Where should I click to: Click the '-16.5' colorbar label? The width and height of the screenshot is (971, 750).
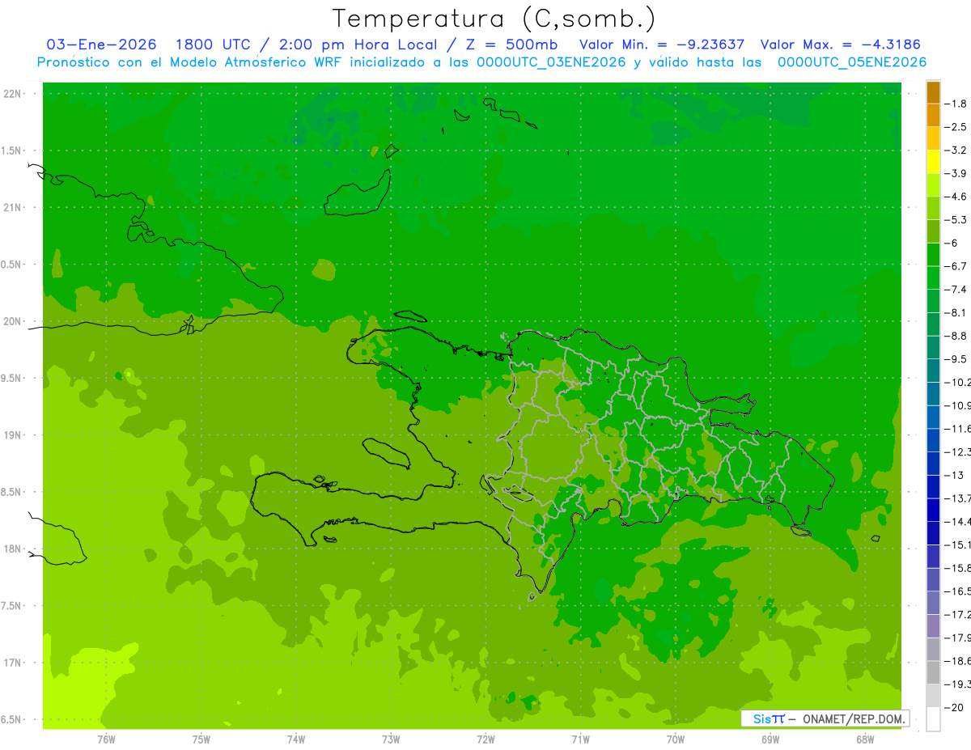pos(958,591)
